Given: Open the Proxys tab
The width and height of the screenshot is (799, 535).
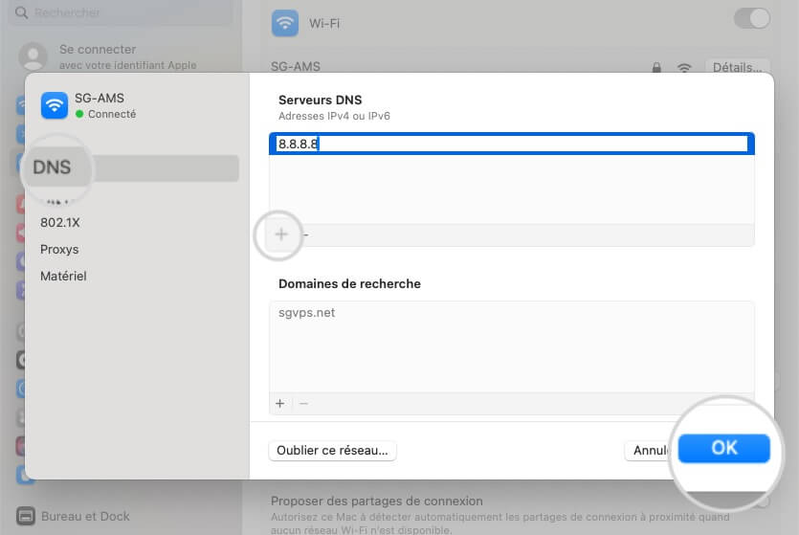Looking at the screenshot, I should pyautogui.click(x=59, y=250).
